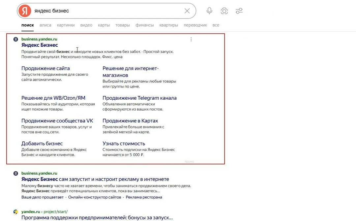Switch to the 'картинки' tab

coord(66,25)
